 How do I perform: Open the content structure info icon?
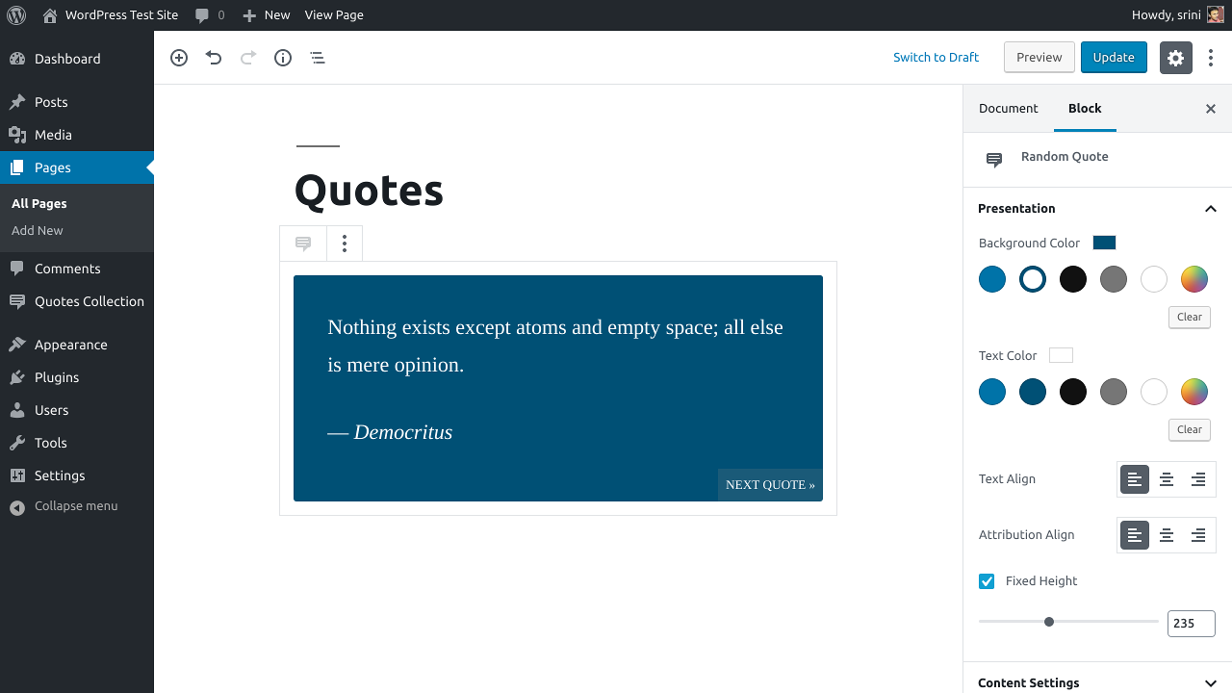(x=283, y=58)
